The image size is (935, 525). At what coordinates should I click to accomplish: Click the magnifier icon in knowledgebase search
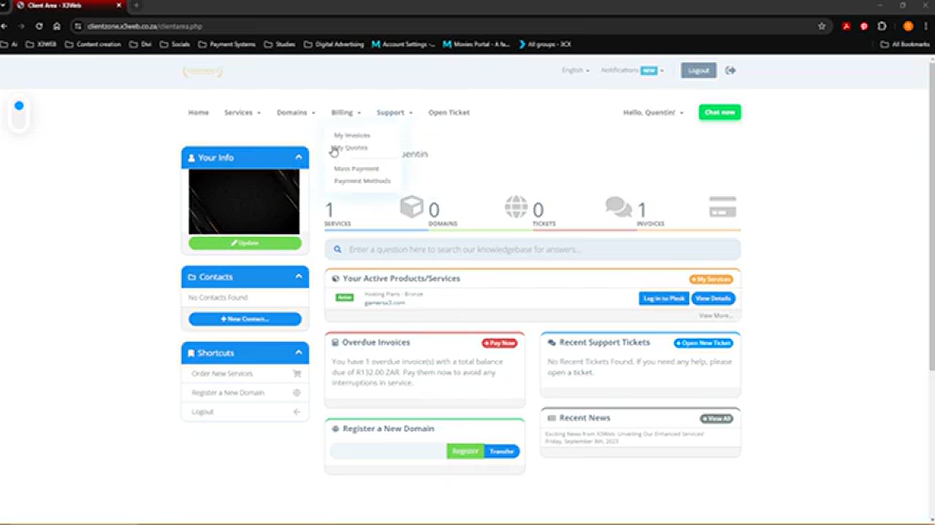coord(337,249)
